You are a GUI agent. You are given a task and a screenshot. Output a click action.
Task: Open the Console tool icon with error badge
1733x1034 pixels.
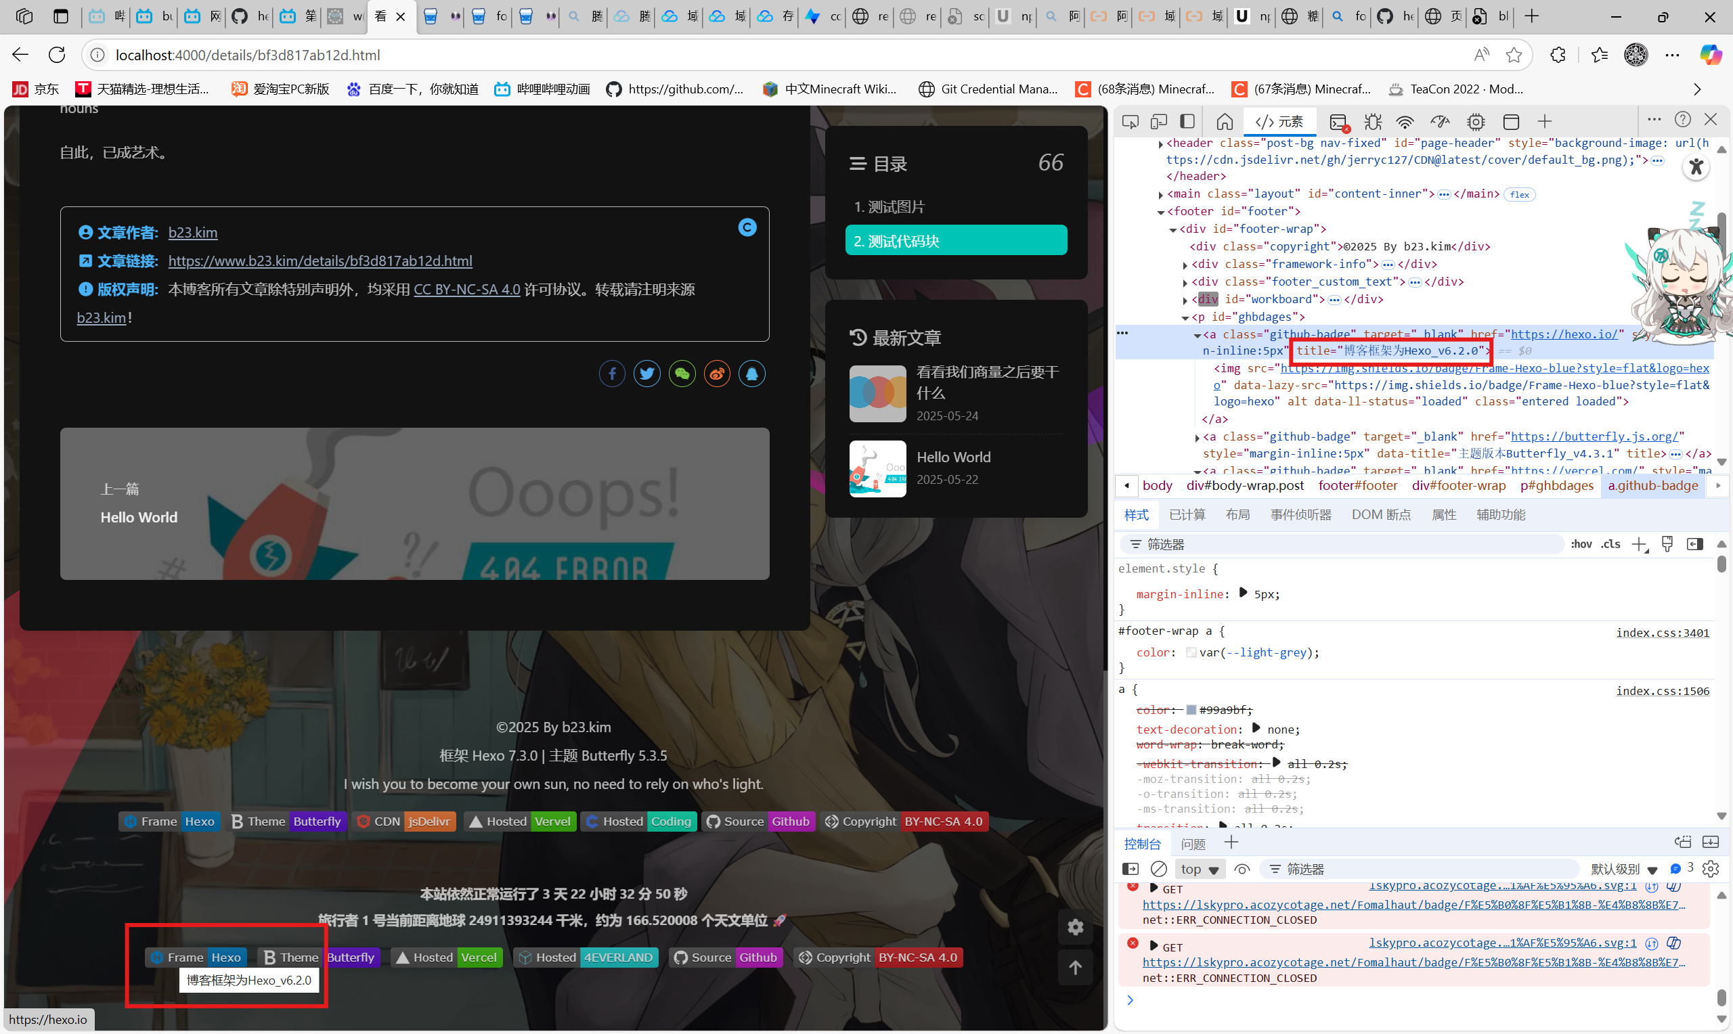[x=1338, y=122]
